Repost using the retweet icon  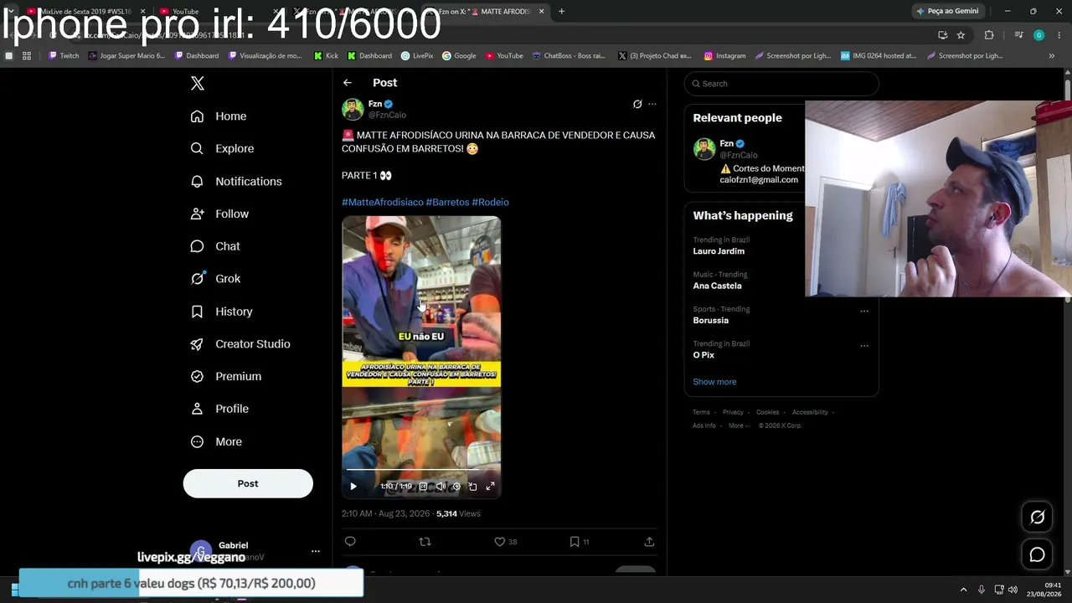[425, 542]
